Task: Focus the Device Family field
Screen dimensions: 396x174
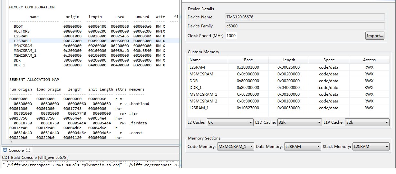Action: (x=305, y=26)
